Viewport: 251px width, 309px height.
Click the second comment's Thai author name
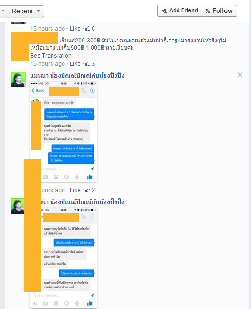(83, 202)
